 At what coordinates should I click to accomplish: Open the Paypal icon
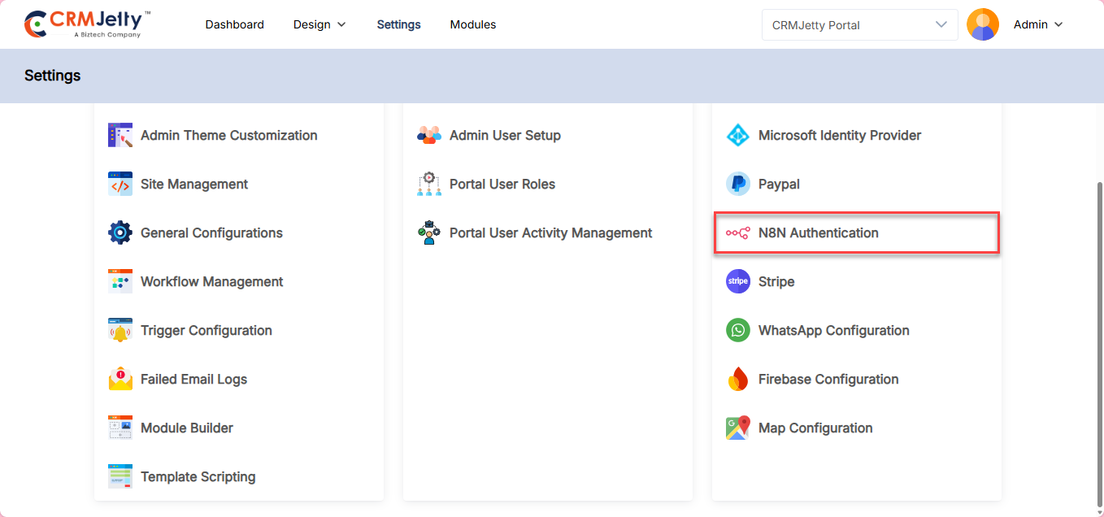tap(737, 185)
